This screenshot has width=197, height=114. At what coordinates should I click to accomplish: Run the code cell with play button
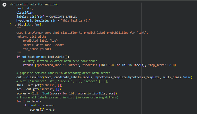tap(4, 5)
